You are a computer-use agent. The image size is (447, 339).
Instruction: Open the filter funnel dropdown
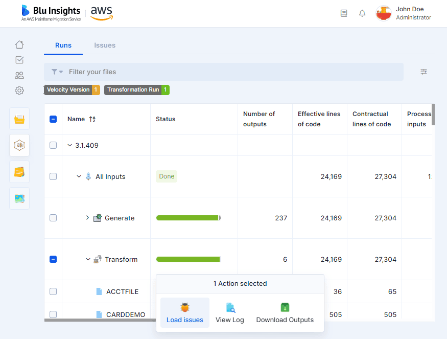click(57, 72)
